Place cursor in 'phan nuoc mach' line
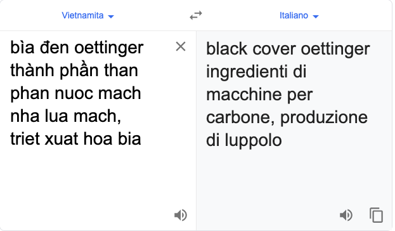395x231 pixels. pyautogui.click(x=75, y=93)
